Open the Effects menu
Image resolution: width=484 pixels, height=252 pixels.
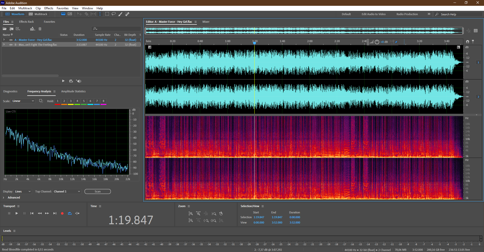(x=49, y=8)
